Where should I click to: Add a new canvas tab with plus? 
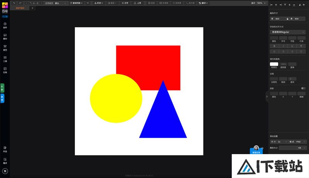[x=32, y=8]
